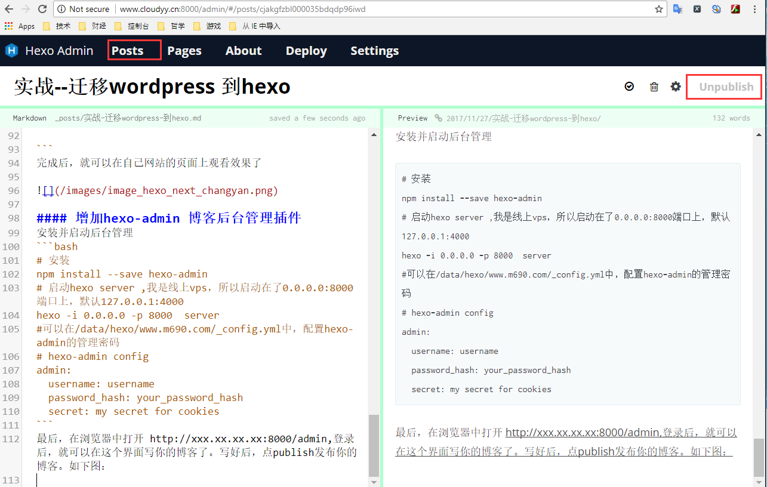Click the Hexo Admin logo icon

click(11, 51)
